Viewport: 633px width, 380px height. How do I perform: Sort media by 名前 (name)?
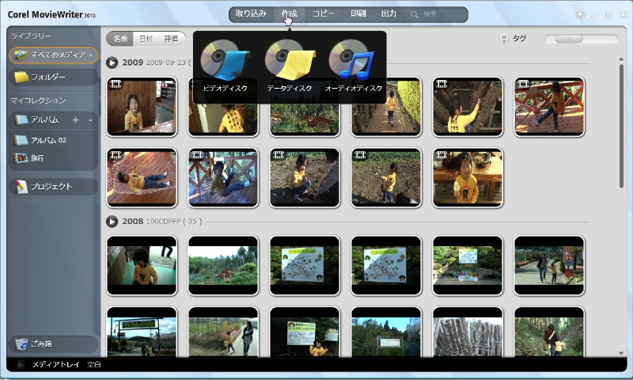(119, 38)
